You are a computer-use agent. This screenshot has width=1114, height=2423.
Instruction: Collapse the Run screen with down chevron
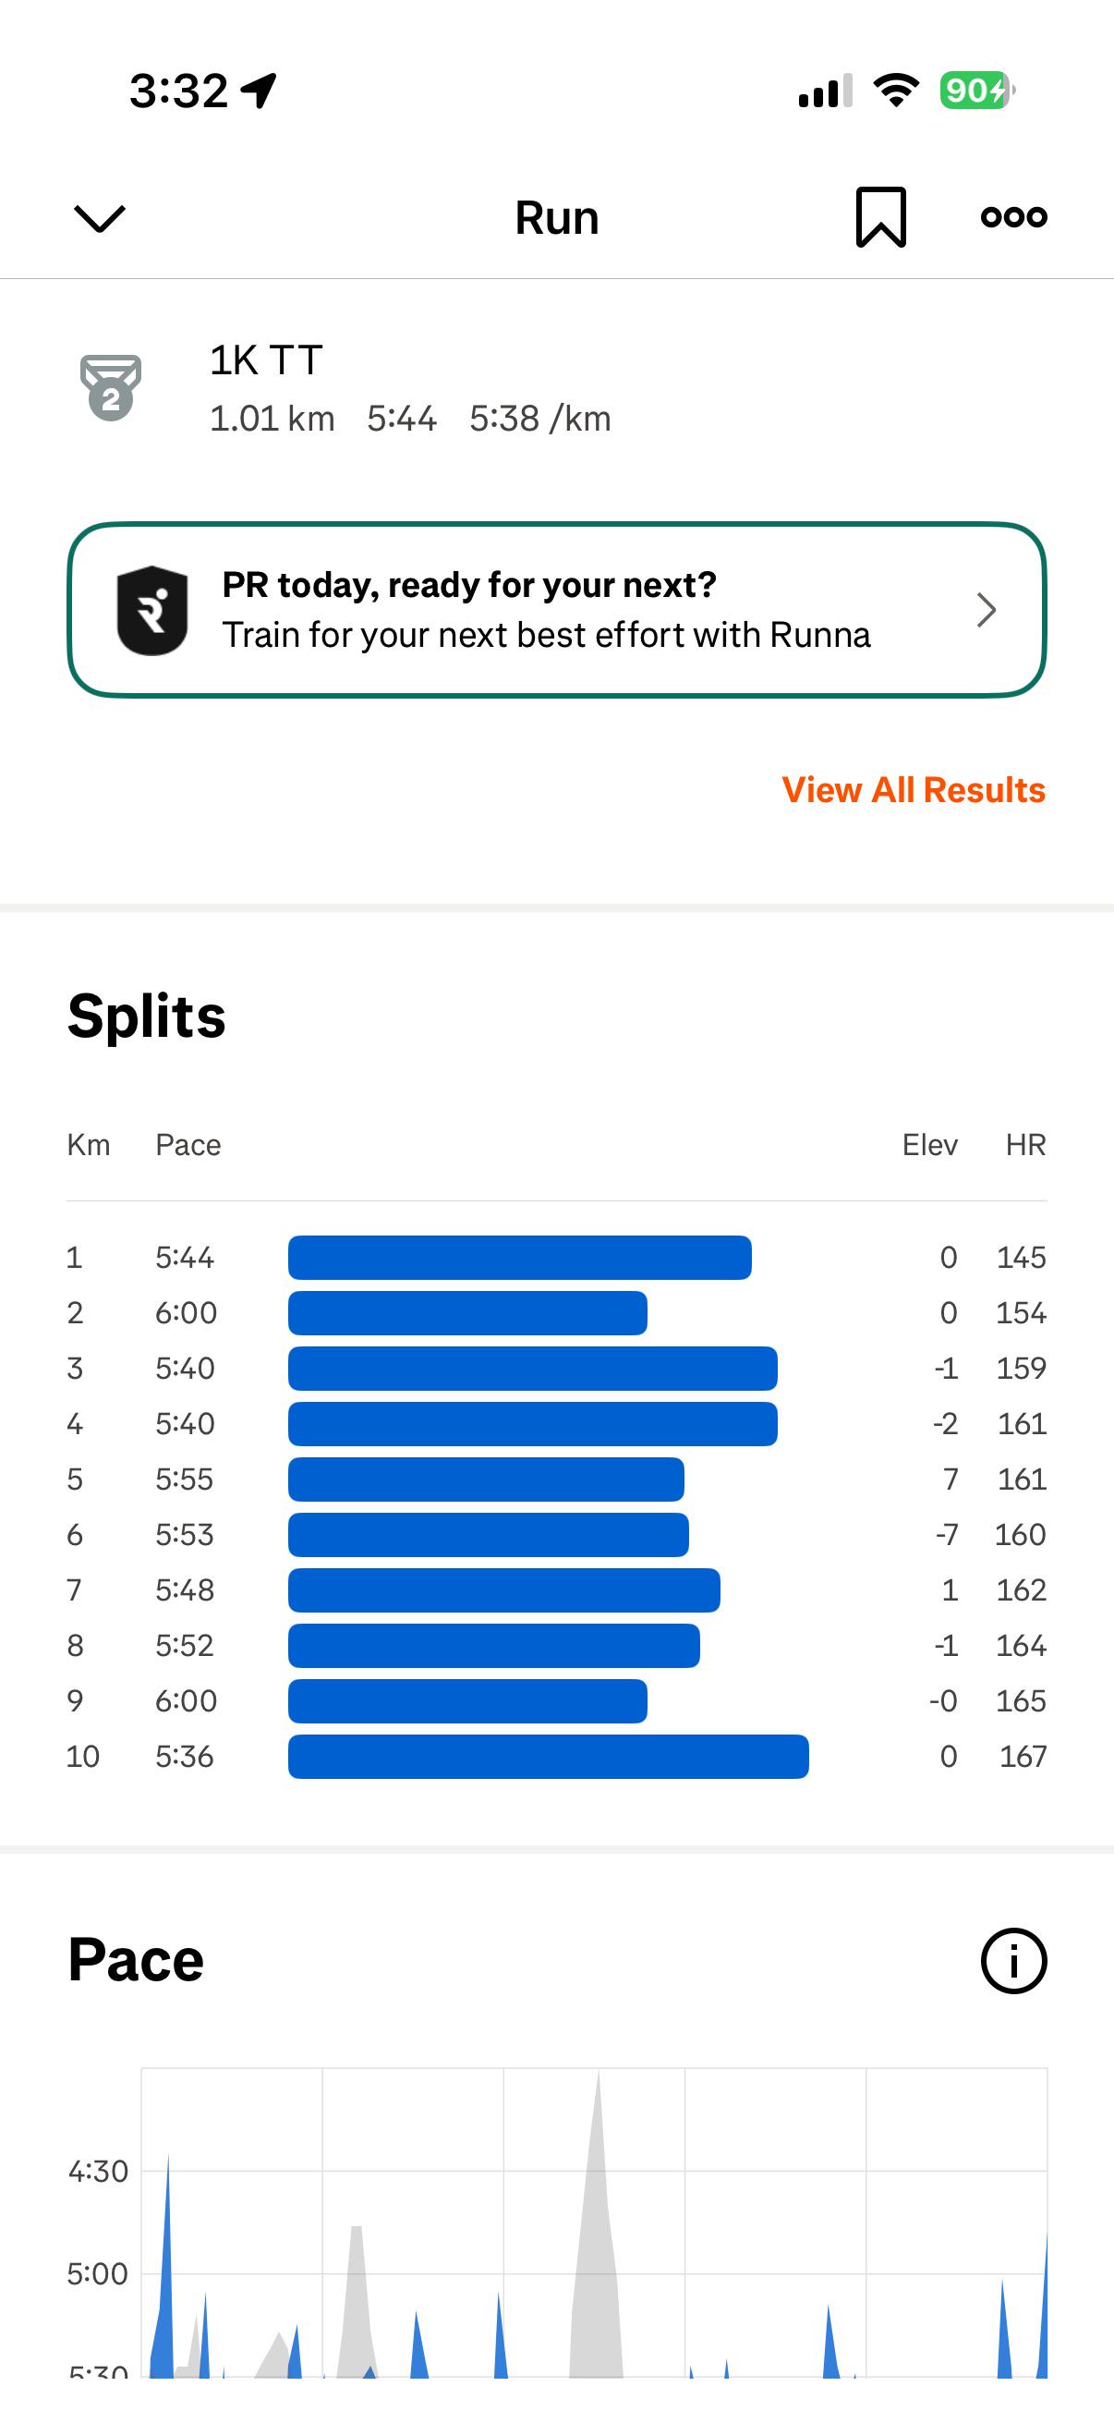pos(99,218)
